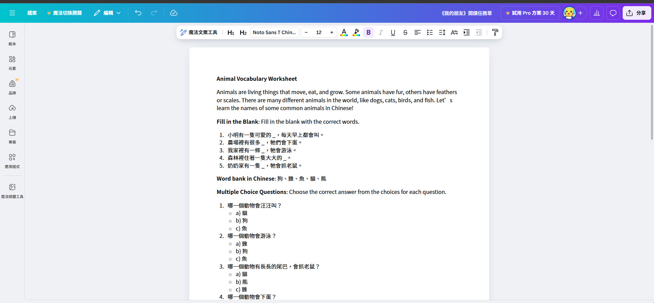
Task: Open the 魔法媒體工具 panel
Action: (x=12, y=191)
